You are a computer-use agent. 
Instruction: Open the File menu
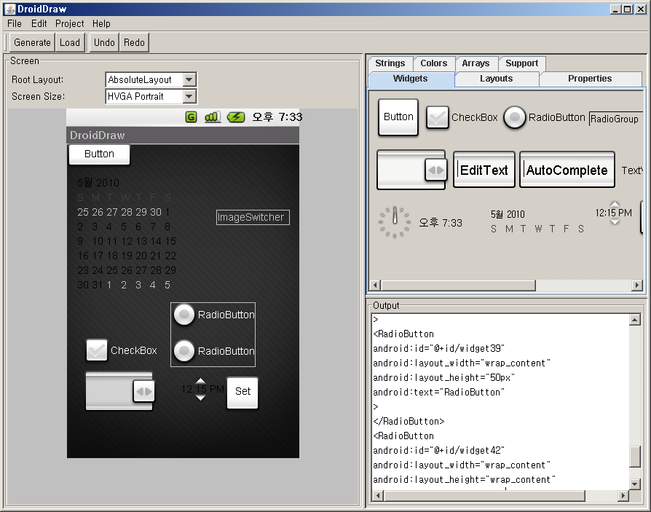pos(15,23)
